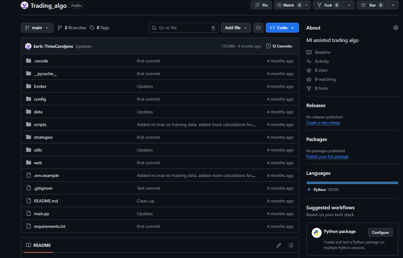Screen dimensions: 403x258
Task: Expand the Add file dropdown
Action: (236, 28)
